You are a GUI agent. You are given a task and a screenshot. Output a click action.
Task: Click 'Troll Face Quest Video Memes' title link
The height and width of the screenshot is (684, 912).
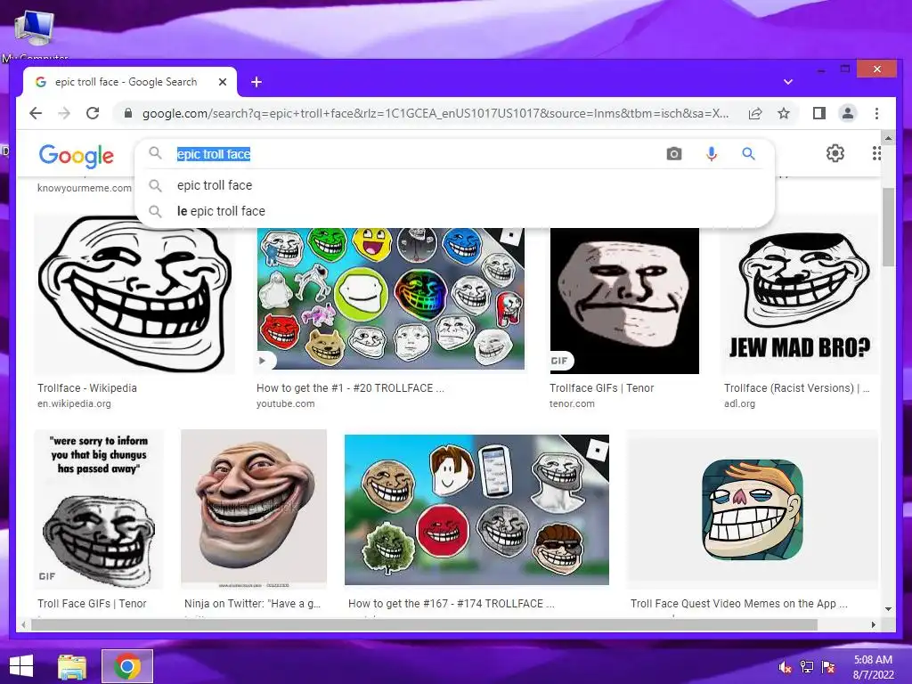pos(738,604)
